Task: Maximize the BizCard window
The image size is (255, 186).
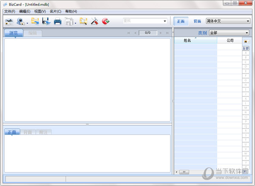Action: [x=235, y=3]
